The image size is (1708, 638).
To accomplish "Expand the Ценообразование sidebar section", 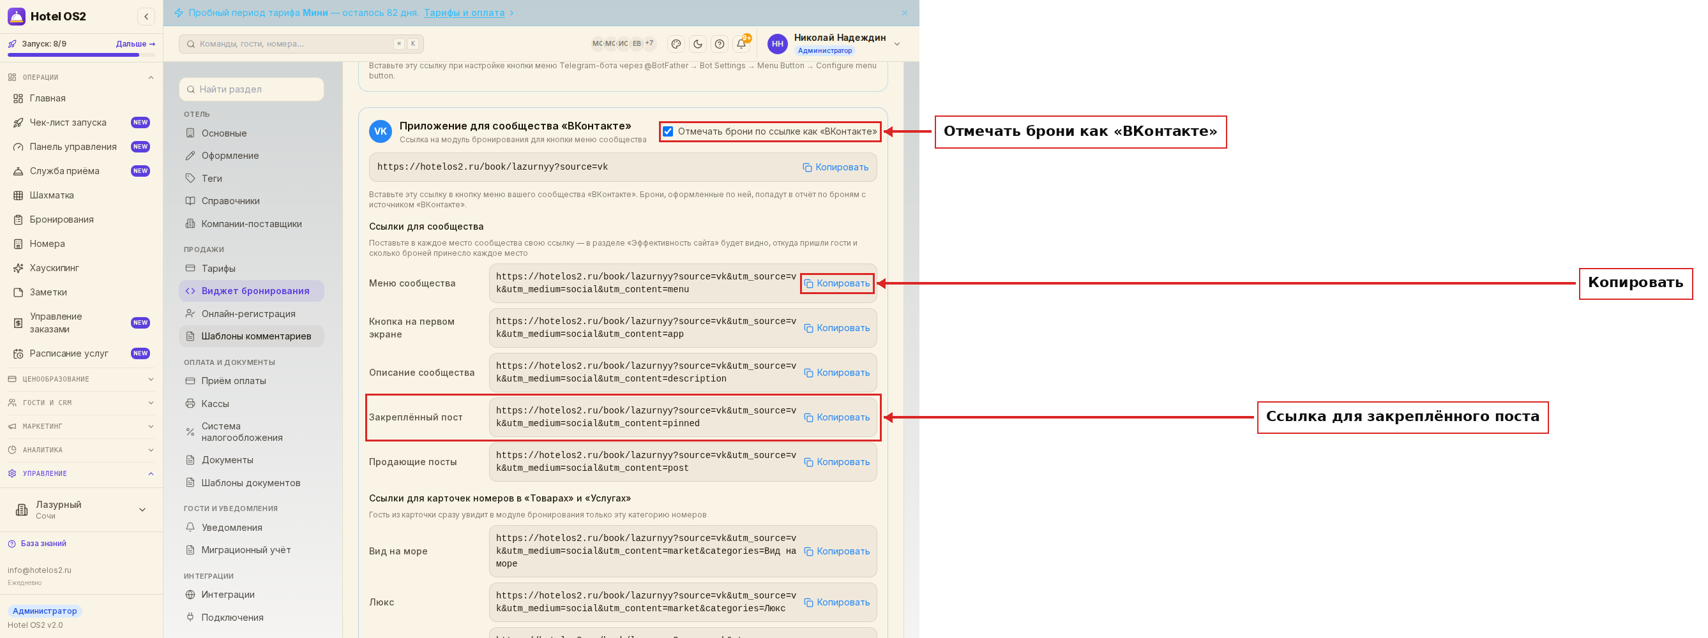I will click(x=81, y=379).
